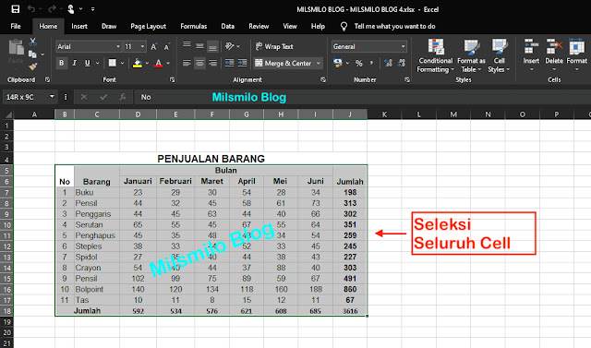Open Borders dropdown arrow
The height and width of the screenshot is (348, 591).
coord(122,63)
